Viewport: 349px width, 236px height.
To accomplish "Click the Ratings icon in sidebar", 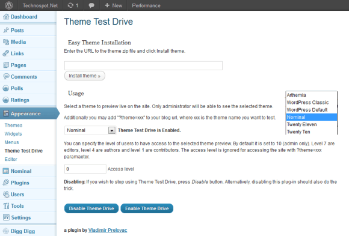I will [6, 100].
